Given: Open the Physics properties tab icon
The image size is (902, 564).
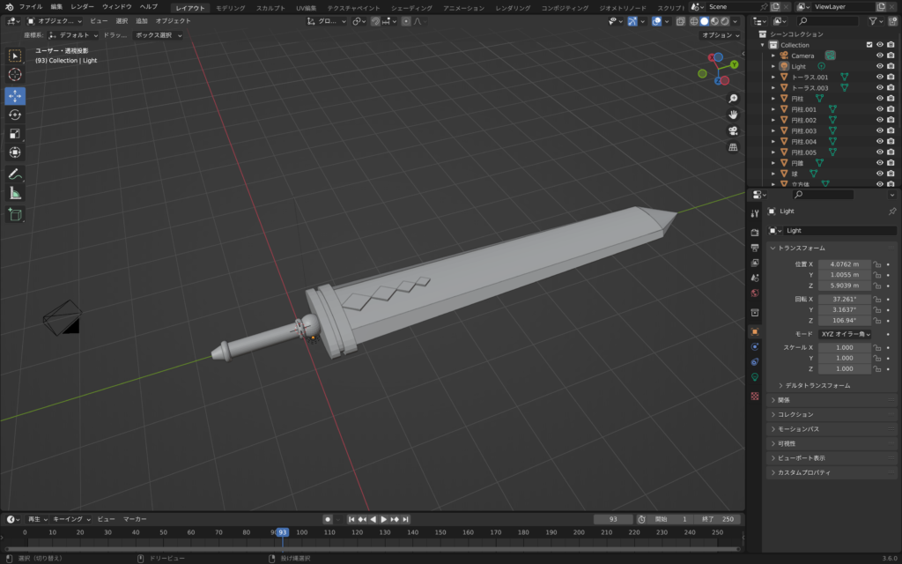Looking at the screenshot, I should pyautogui.click(x=755, y=346).
